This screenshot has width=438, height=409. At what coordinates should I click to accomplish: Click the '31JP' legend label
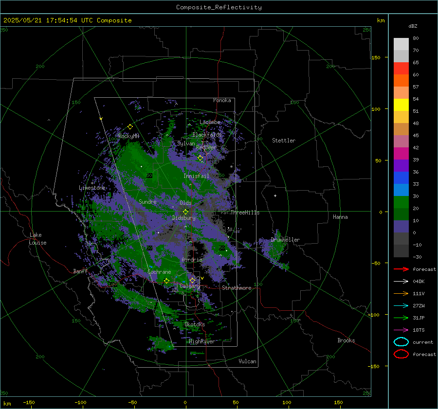[x=419, y=318]
